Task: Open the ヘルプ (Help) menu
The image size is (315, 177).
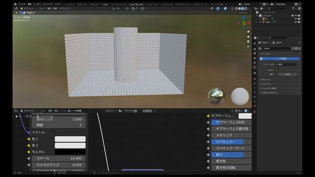Action: tap(57, 4)
